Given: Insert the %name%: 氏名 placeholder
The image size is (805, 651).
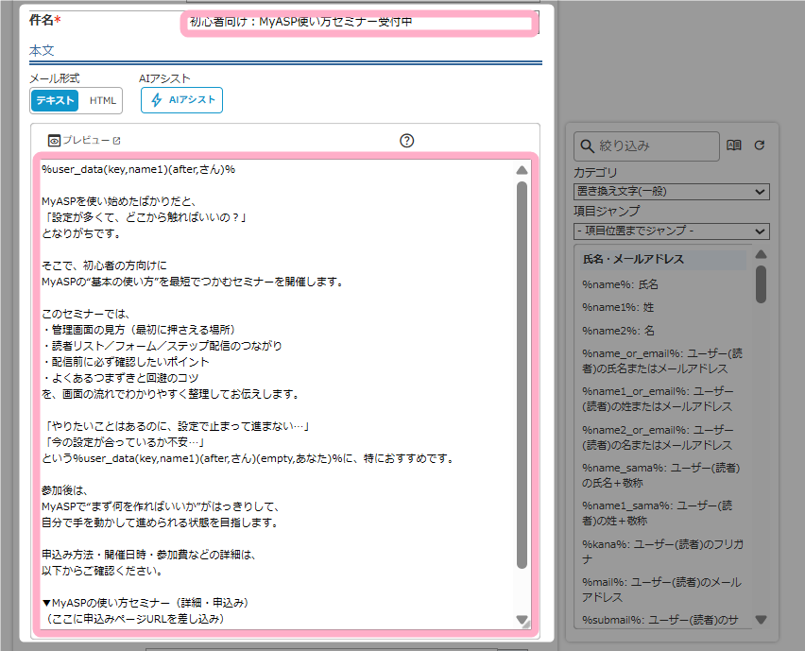Looking at the screenshot, I should (x=620, y=283).
